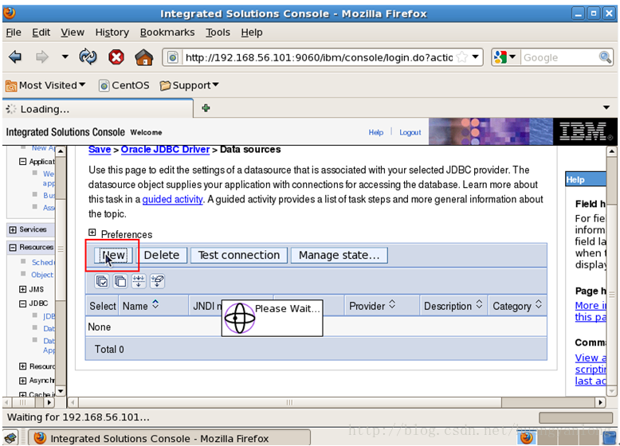
Task: Expand the JMS tree node
Action: (x=22, y=289)
